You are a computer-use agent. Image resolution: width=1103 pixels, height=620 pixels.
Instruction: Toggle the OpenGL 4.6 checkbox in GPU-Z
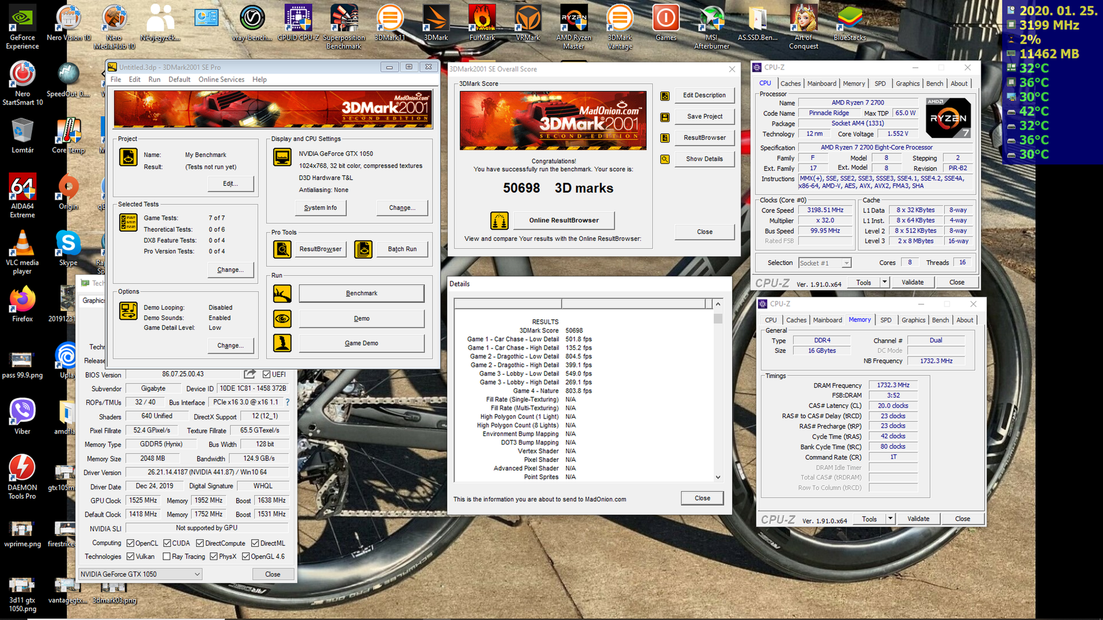[246, 556]
